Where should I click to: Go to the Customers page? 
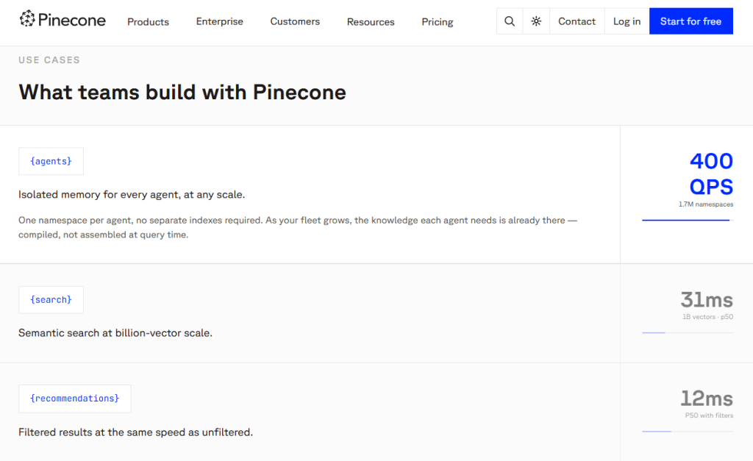[295, 21]
